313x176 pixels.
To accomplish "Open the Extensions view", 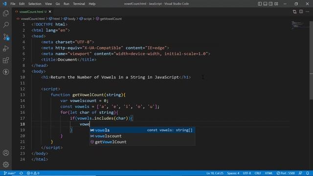I will click(x=6, y=60).
